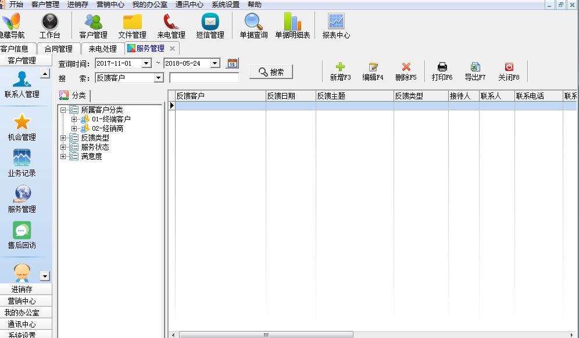Switch to the 合同管理 tab
The image size is (579, 338).
pos(58,49)
